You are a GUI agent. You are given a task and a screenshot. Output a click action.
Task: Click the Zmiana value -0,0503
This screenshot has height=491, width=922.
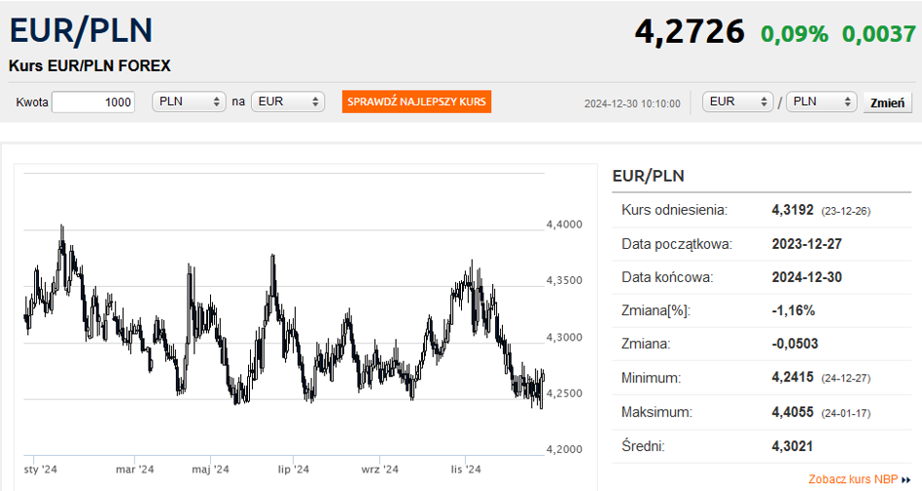tap(795, 344)
